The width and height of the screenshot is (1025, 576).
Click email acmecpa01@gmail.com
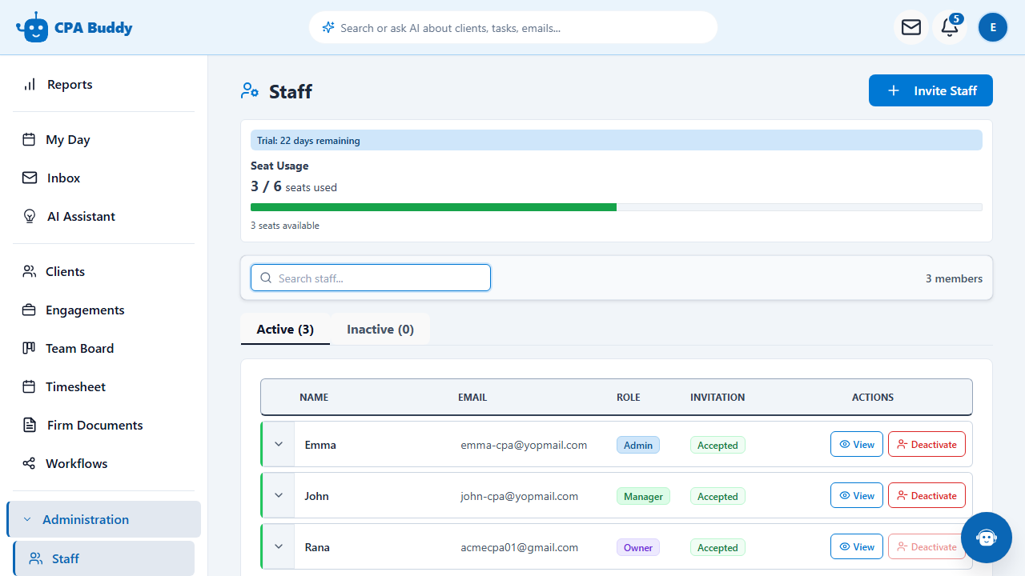click(x=519, y=547)
